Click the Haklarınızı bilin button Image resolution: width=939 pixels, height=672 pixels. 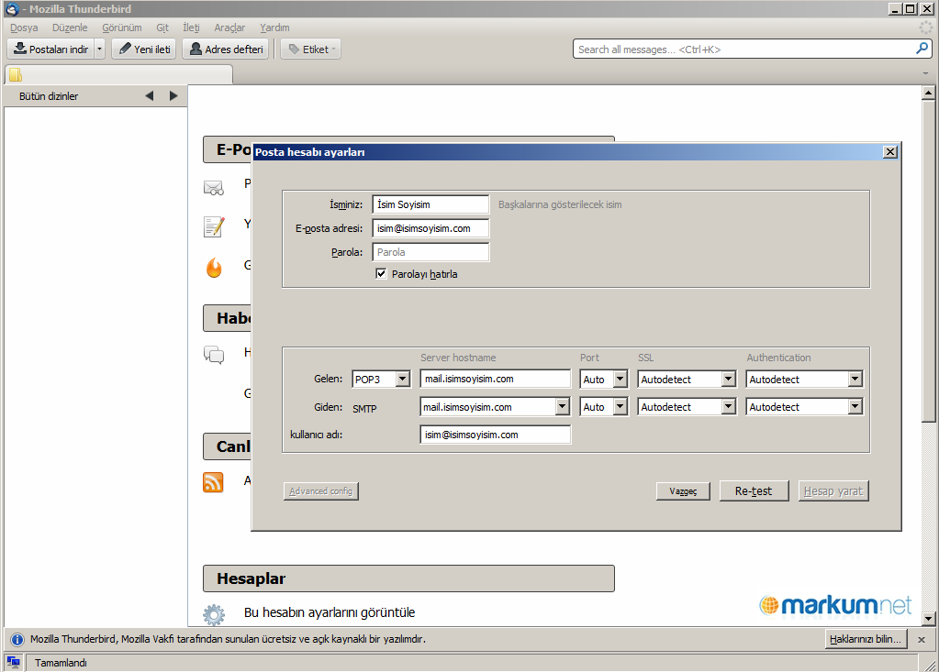[x=866, y=639]
